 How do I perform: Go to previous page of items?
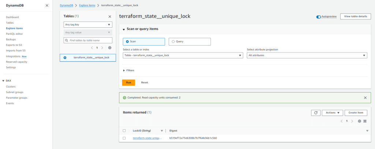342,121
